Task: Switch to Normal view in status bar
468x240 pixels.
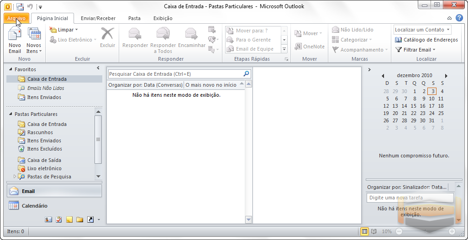Action: [364, 231]
